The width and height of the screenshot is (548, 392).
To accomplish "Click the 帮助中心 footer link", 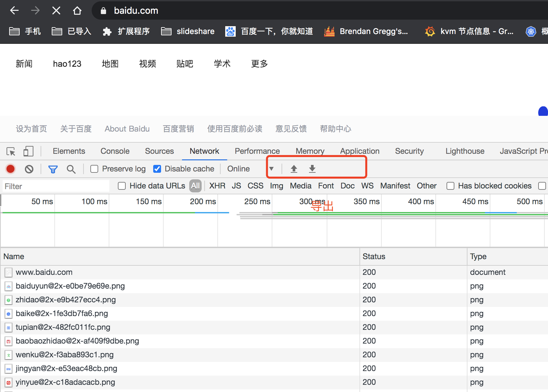I will pyautogui.click(x=336, y=129).
